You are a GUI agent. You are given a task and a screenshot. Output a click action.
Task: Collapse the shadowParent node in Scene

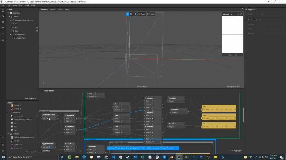pyautogui.click(x=11, y=34)
